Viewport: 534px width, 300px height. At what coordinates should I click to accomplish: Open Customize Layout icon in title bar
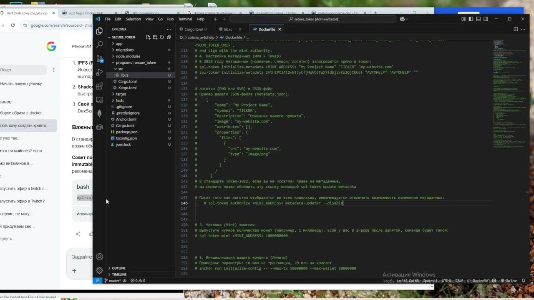tap(463, 19)
